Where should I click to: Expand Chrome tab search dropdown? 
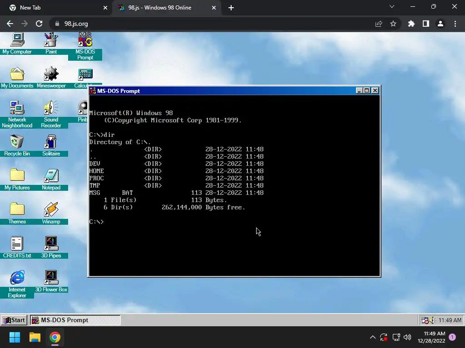[x=392, y=6]
